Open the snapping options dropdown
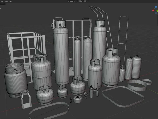This screenshot has height=119, width=158. click(x=82, y=1)
